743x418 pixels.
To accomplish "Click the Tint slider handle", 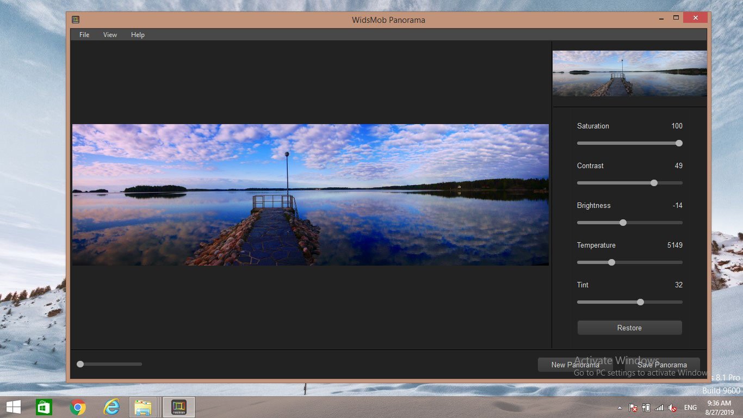I will (640, 302).
